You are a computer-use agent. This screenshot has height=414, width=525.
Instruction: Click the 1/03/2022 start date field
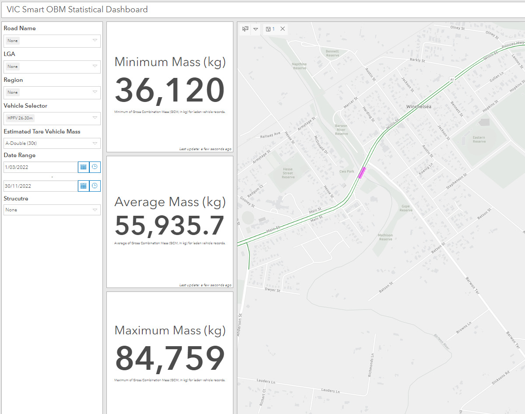pyautogui.click(x=40, y=167)
